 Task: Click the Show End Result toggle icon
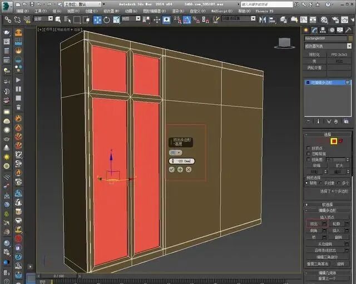pos(318,122)
